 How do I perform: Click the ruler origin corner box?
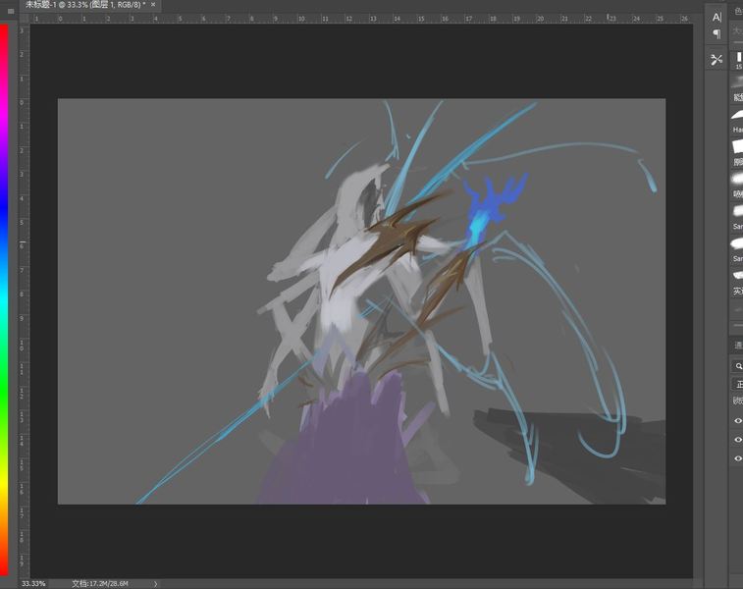25,18
